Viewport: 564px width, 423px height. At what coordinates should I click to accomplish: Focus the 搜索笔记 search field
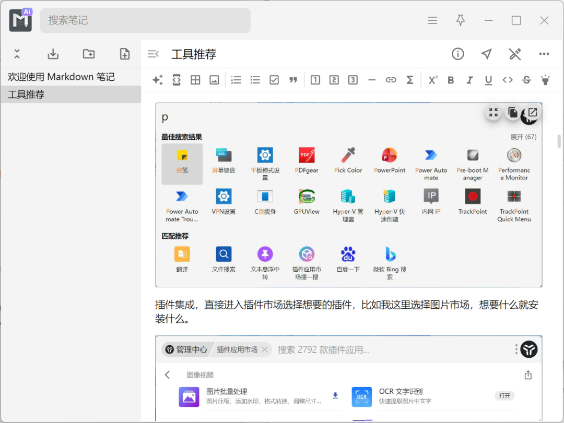[x=145, y=20]
